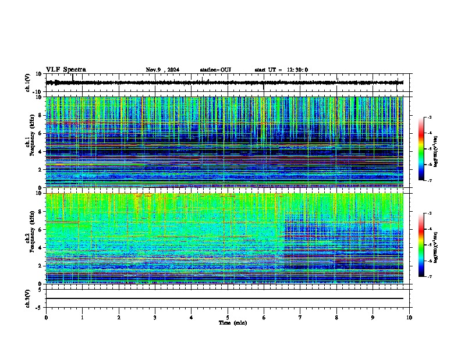Click the ch.1 voltage waveform trace
The image size is (461, 356).
point(225,83)
